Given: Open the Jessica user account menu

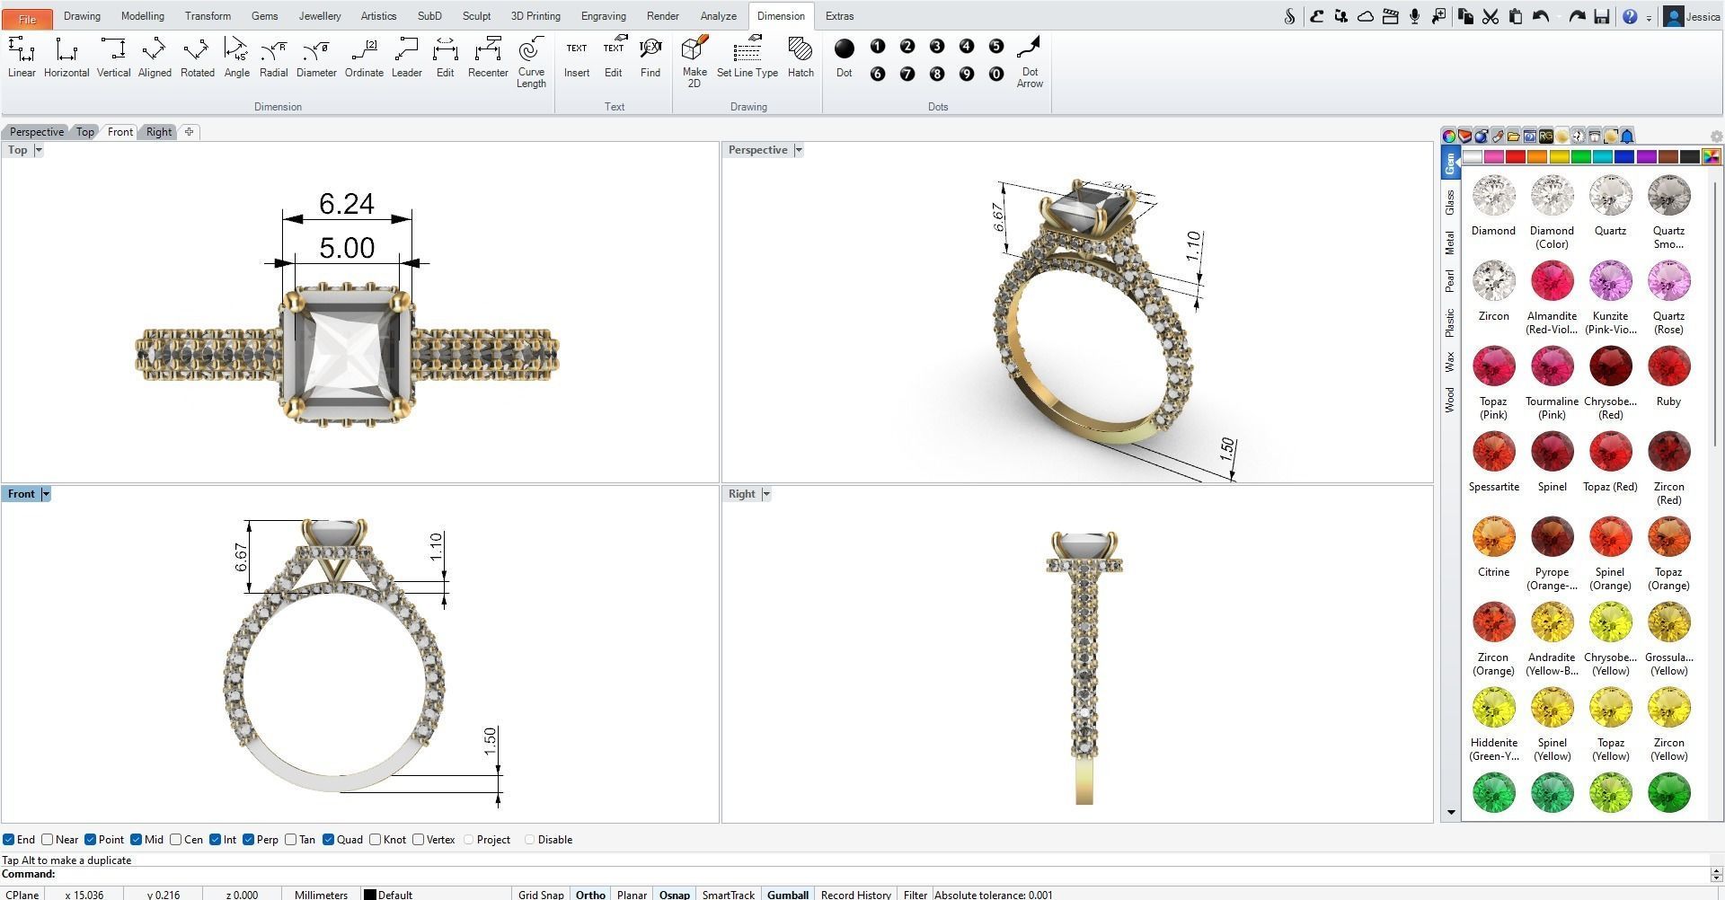Looking at the screenshot, I should [1693, 16].
